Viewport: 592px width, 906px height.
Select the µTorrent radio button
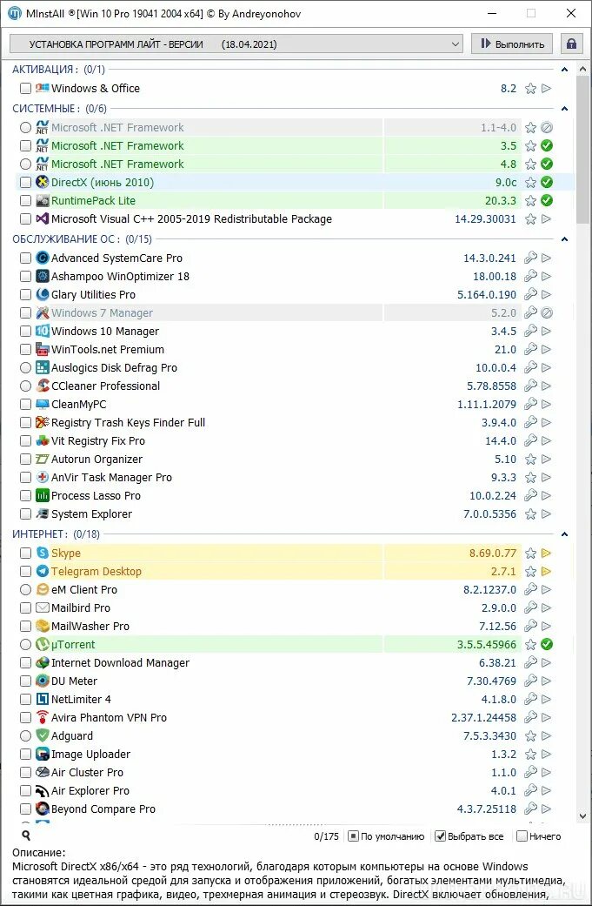pyautogui.click(x=25, y=644)
